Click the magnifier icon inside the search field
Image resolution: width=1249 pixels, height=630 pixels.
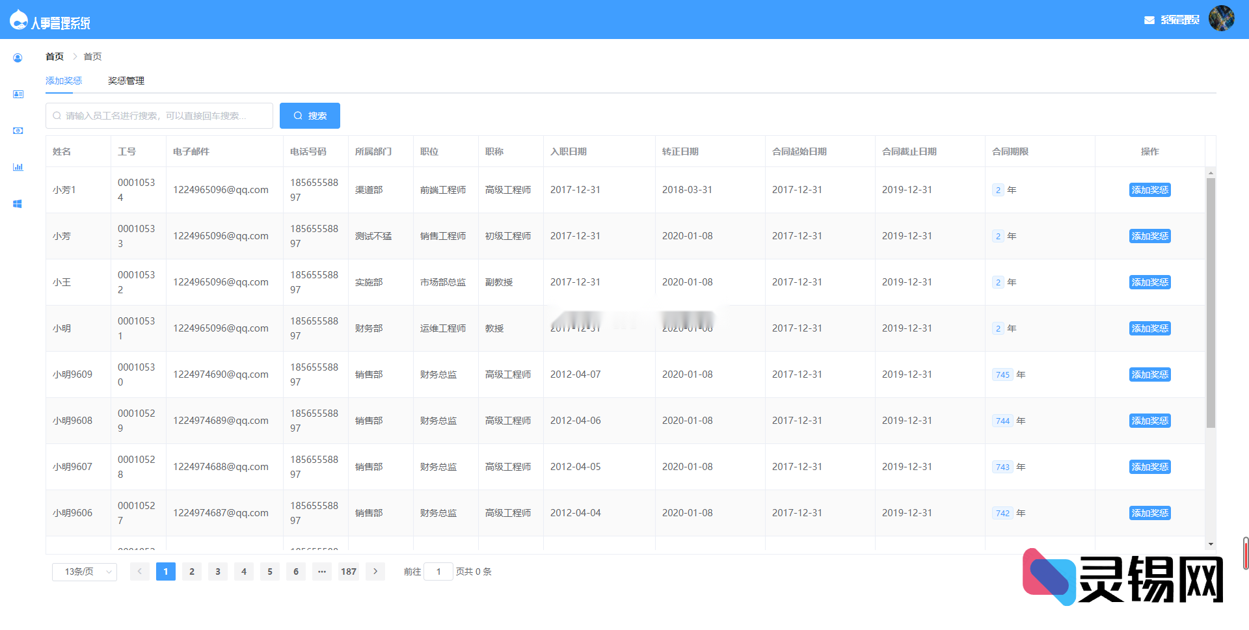[57, 115]
